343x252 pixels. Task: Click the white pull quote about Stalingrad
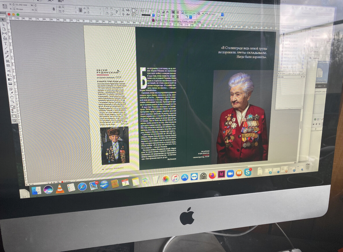pos(244,52)
